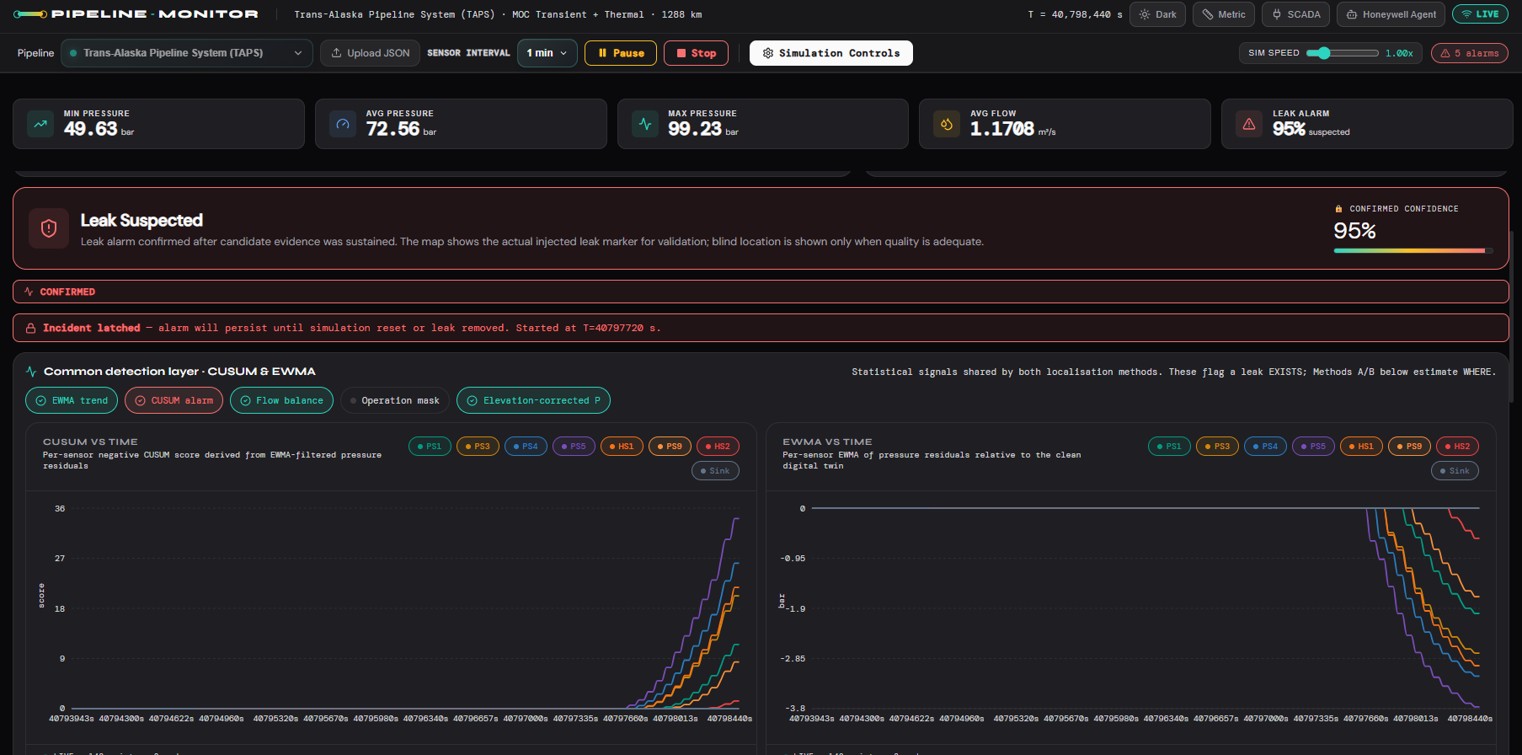Toggle PS9 series in CUSUM chart

pyautogui.click(x=670, y=447)
